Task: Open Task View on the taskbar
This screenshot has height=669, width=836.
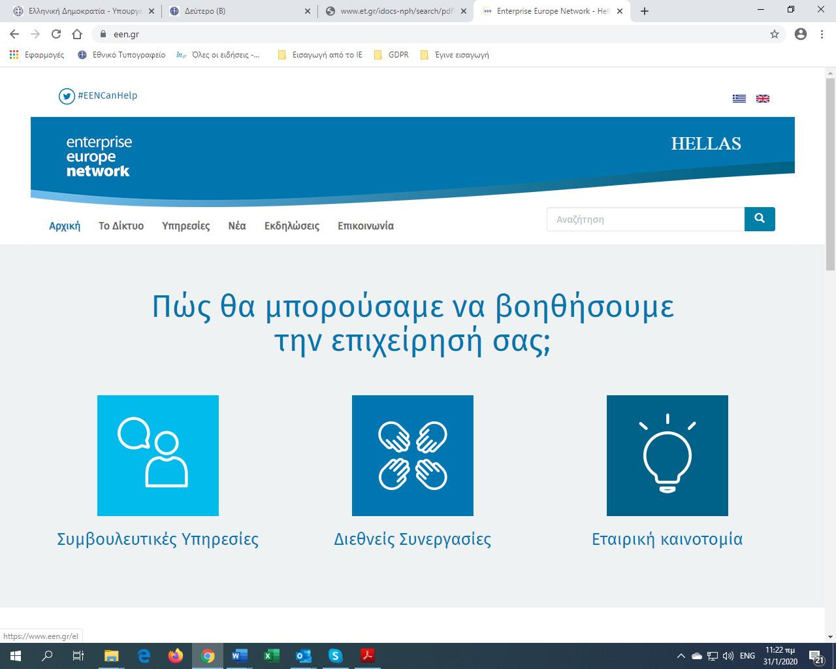Action: coord(78,656)
